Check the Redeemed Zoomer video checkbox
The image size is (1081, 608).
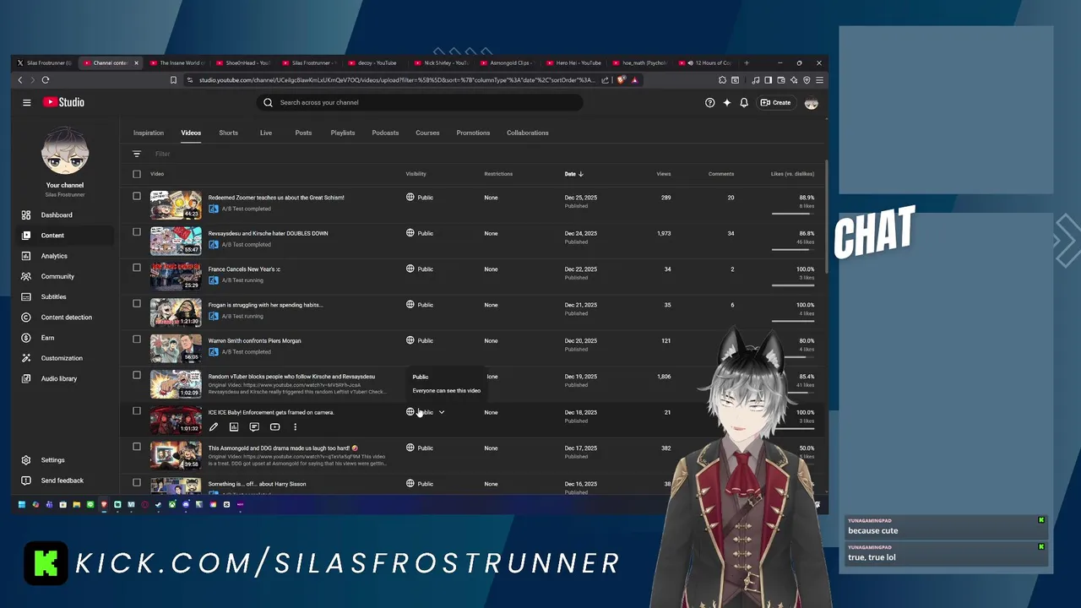(x=137, y=196)
